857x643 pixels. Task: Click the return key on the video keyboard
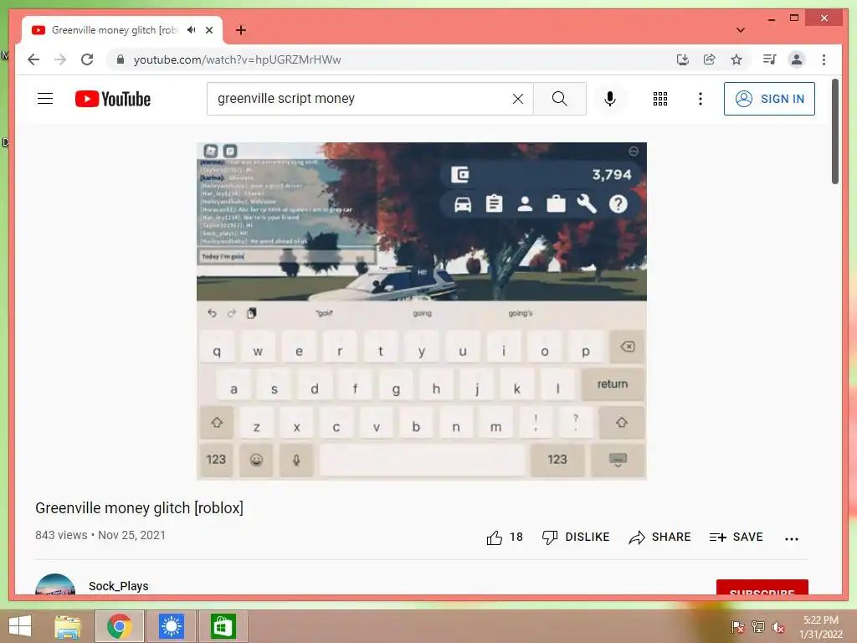612,383
